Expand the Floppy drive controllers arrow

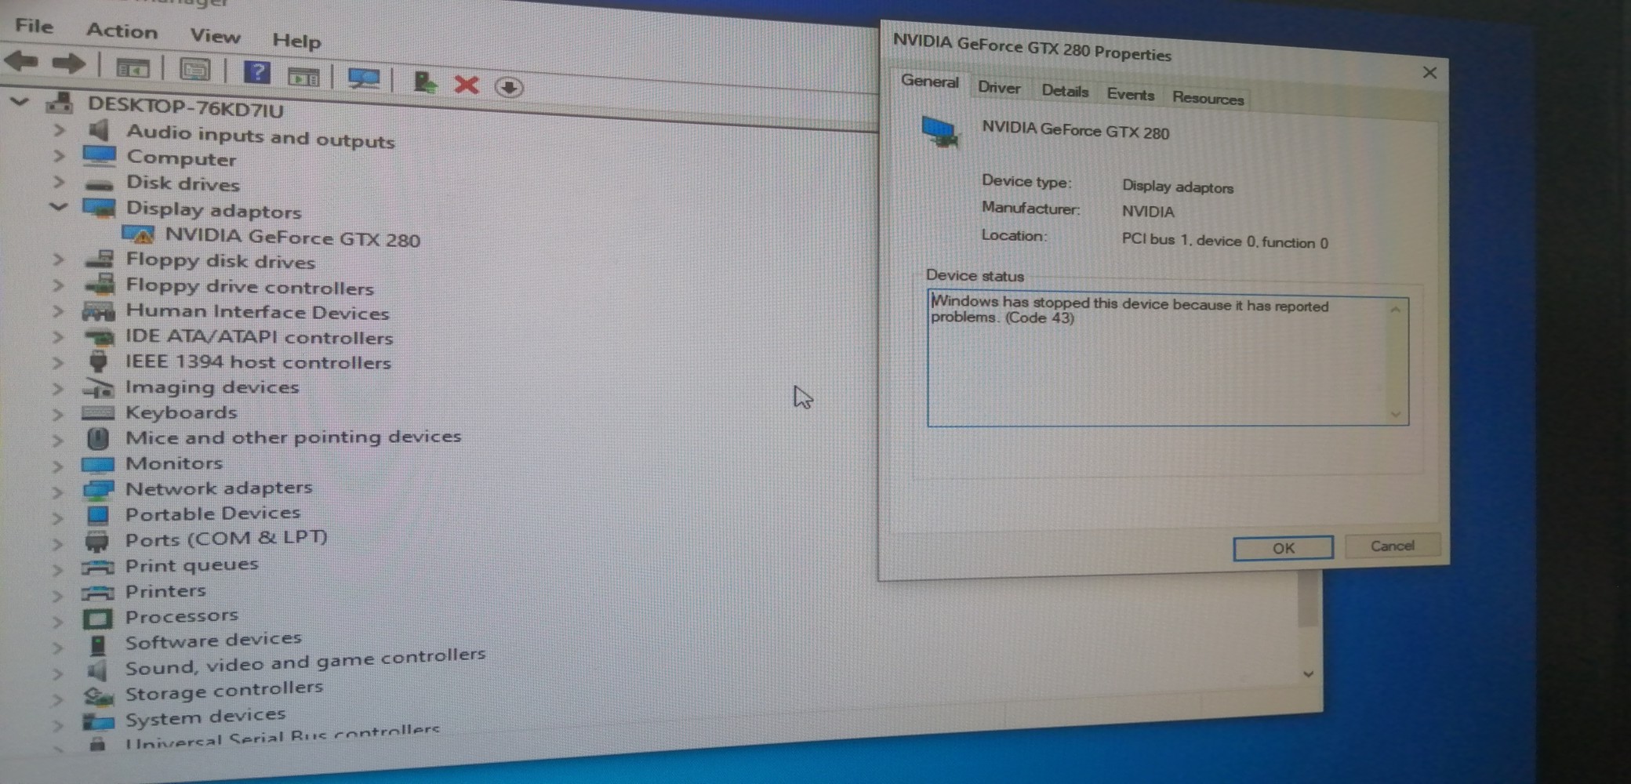pyautogui.click(x=58, y=285)
